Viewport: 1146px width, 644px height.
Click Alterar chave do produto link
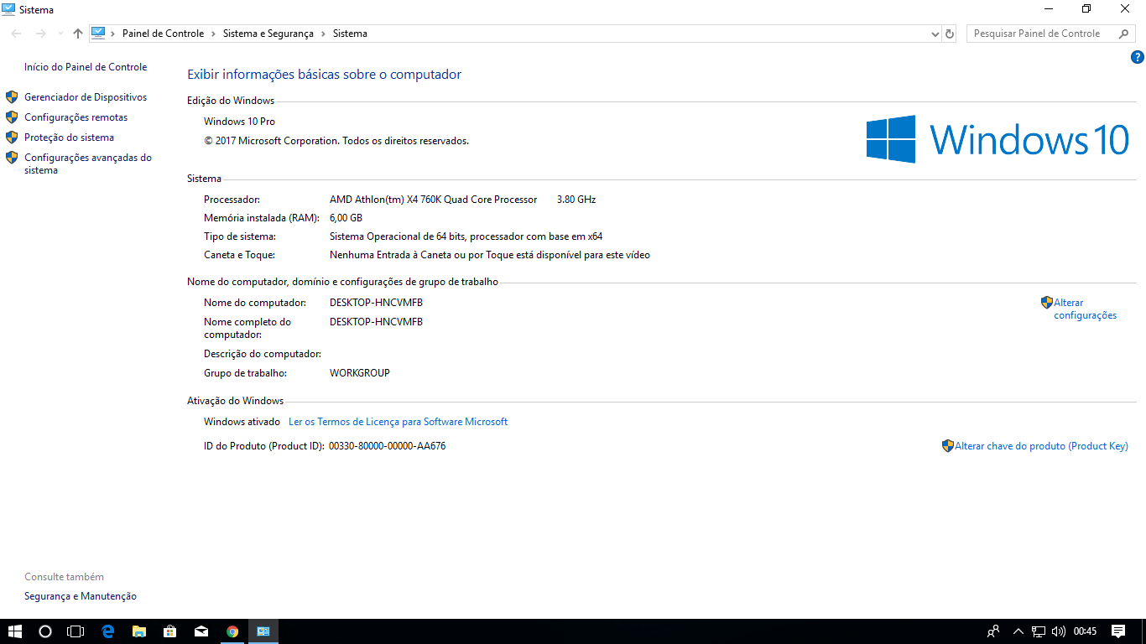point(1041,446)
